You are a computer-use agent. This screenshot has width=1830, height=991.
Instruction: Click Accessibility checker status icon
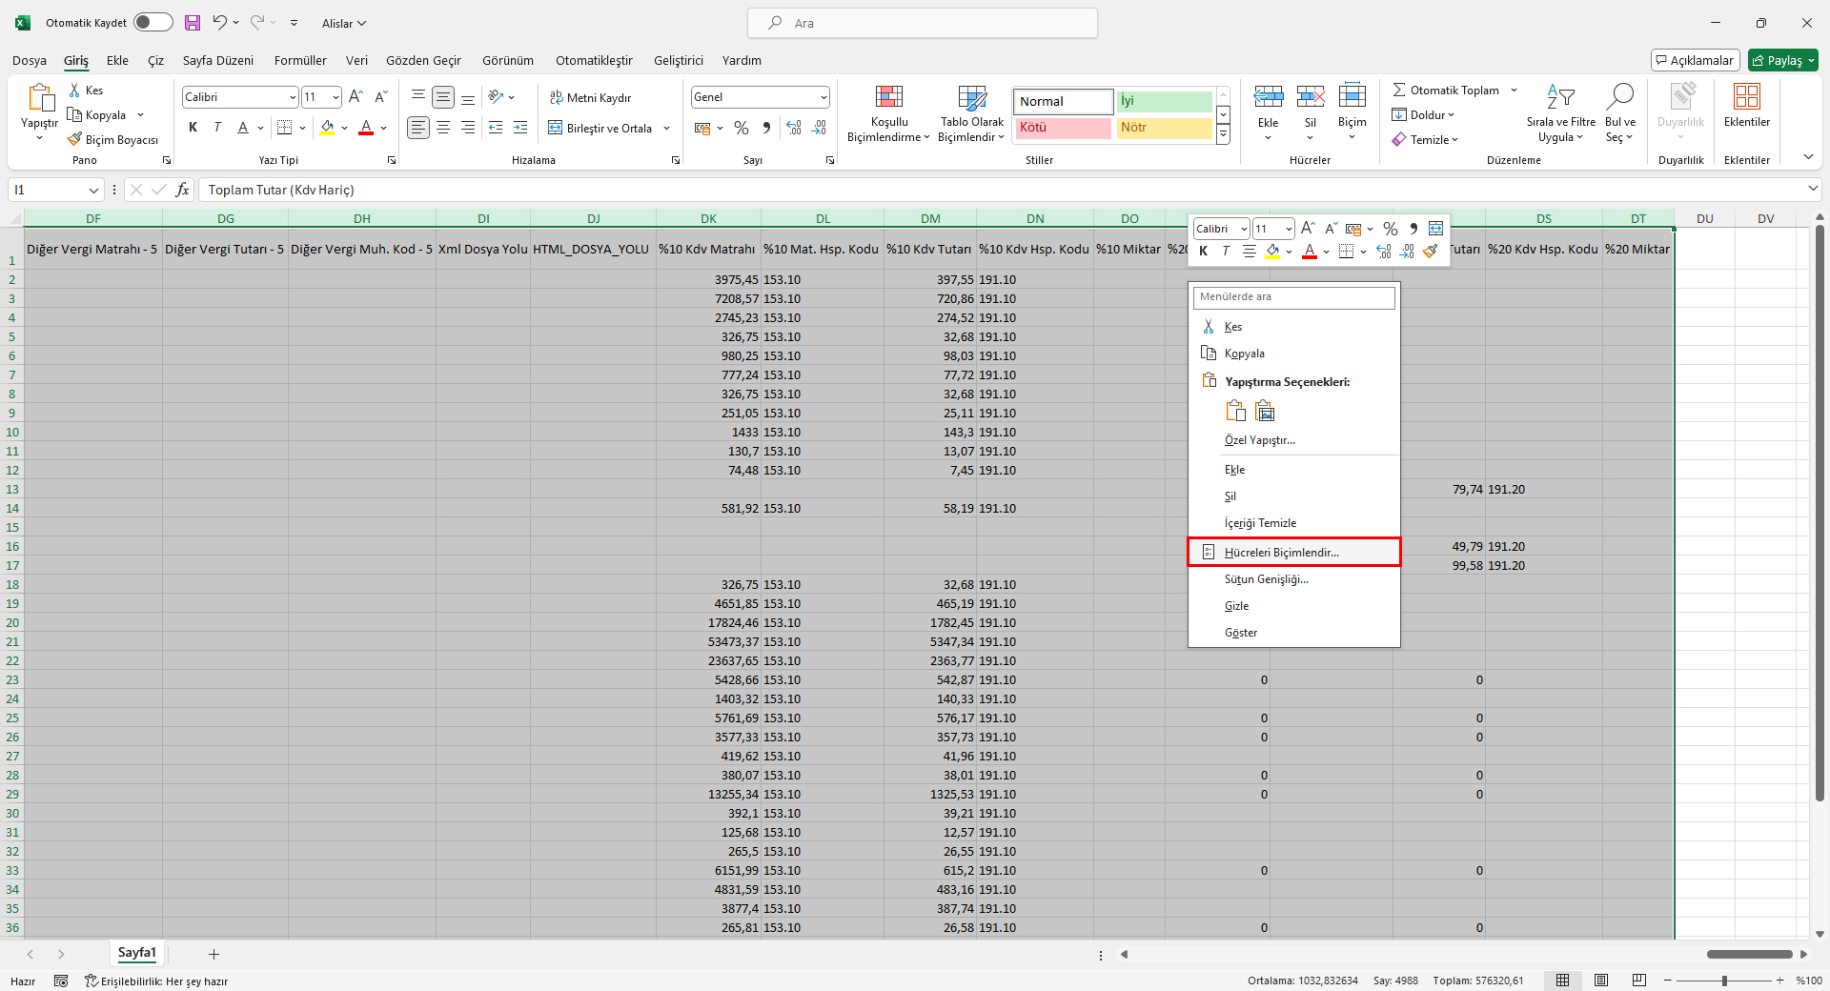point(91,981)
